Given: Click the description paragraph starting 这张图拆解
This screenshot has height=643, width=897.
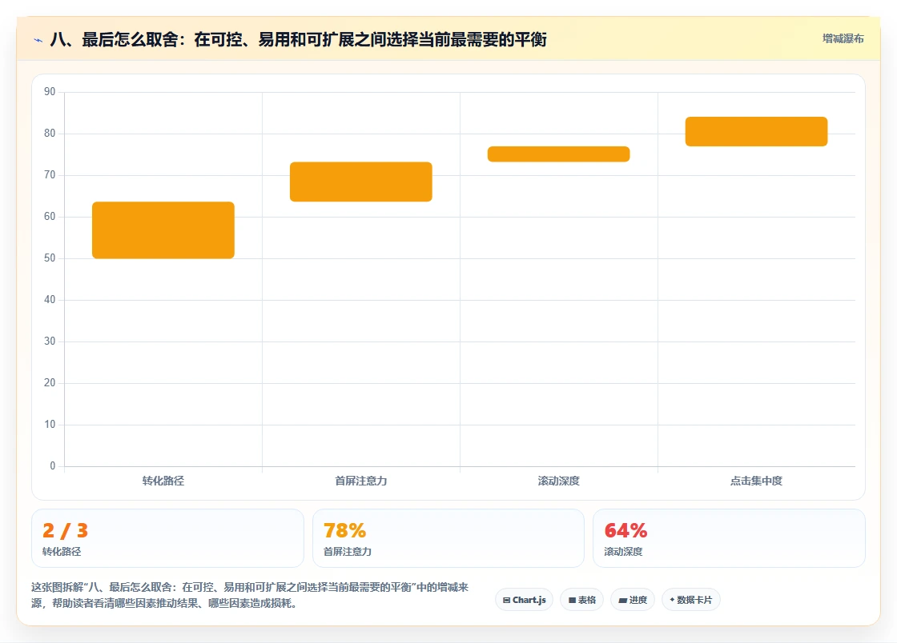Looking at the screenshot, I should pos(250,595).
